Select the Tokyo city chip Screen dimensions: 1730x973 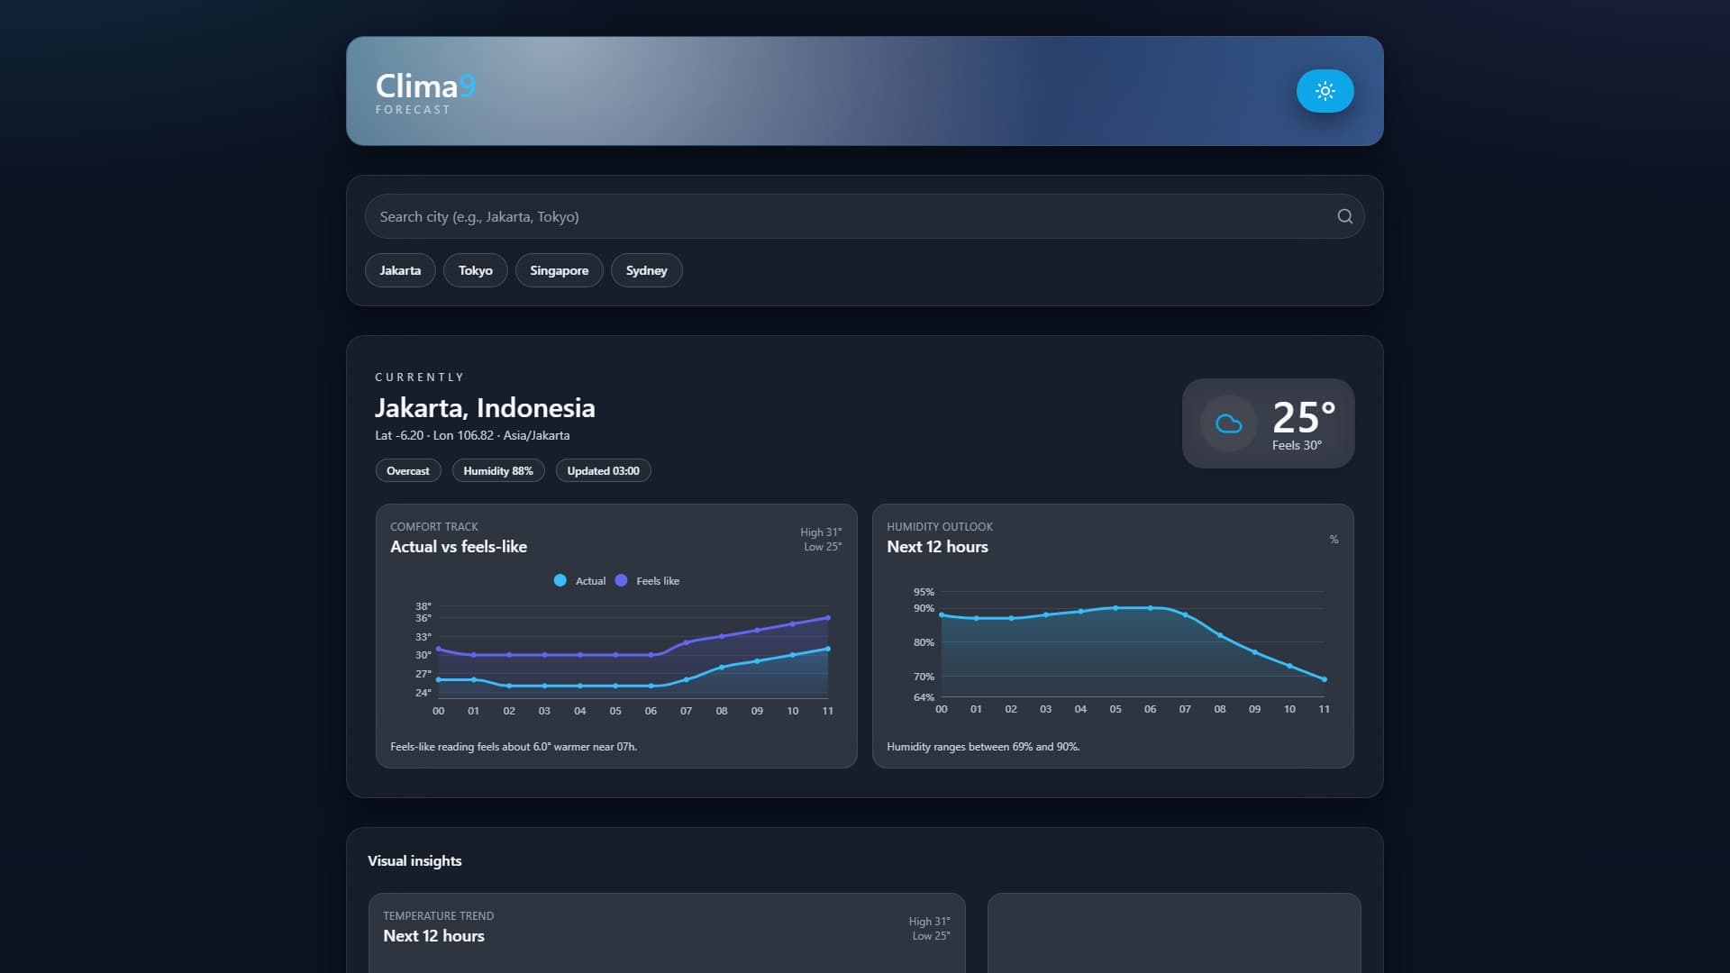click(475, 270)
